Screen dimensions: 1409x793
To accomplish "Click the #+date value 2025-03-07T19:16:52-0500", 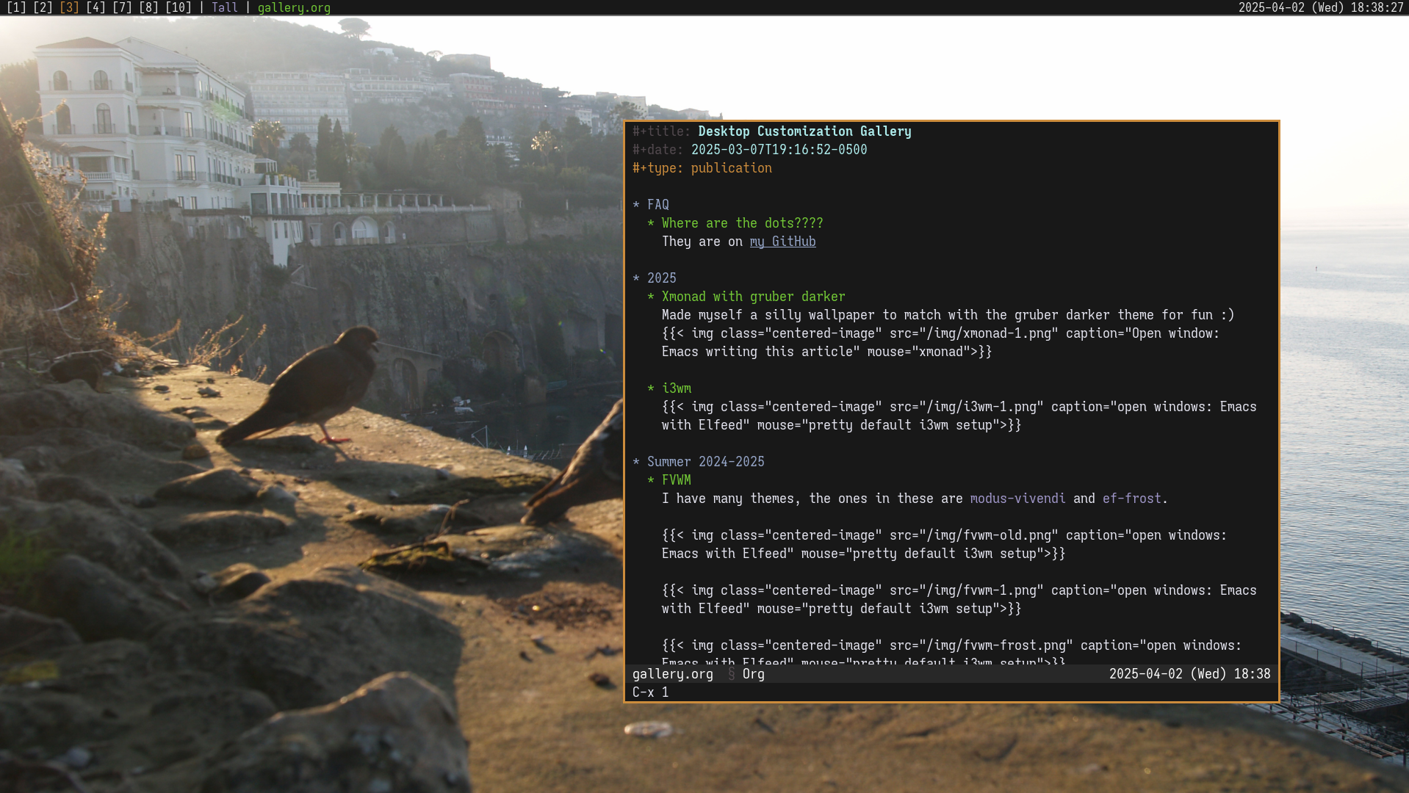I will (779, 150).
